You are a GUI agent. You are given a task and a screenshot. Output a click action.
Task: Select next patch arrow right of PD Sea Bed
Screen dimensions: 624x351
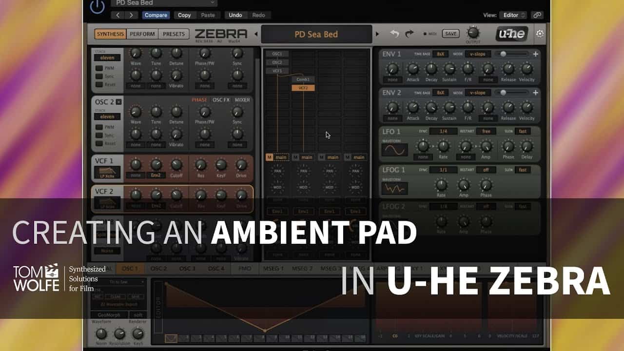(377, 34)
